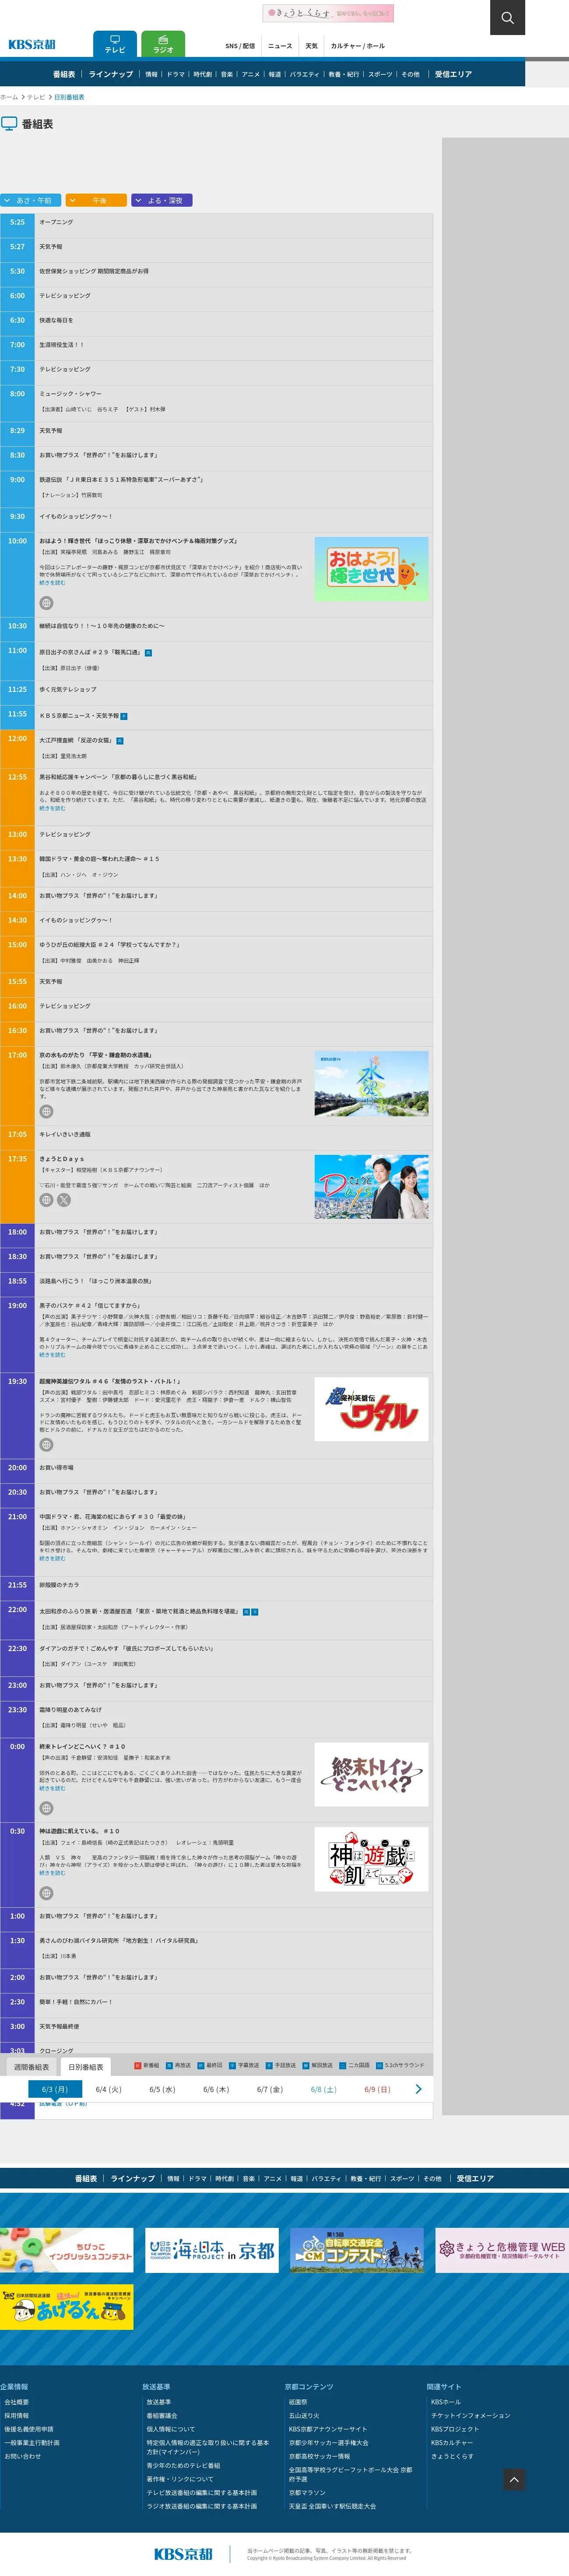
Task: Click the web icon under きょうとDays
Action: (x=46, y=1200)
